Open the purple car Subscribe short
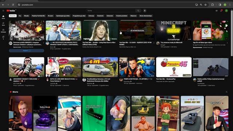 (x=45, y=113)
